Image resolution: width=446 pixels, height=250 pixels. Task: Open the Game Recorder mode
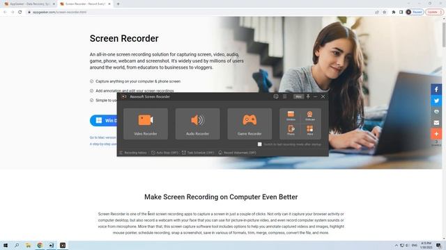tap(249, 124)
